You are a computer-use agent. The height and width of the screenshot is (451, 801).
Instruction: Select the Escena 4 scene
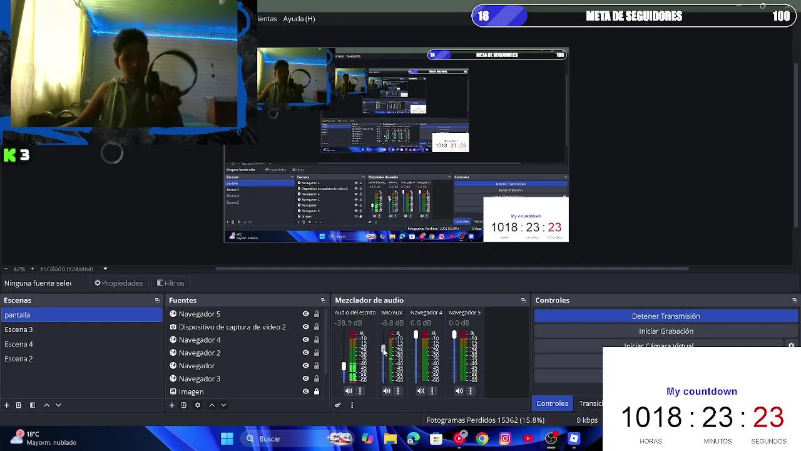point(82,344)
